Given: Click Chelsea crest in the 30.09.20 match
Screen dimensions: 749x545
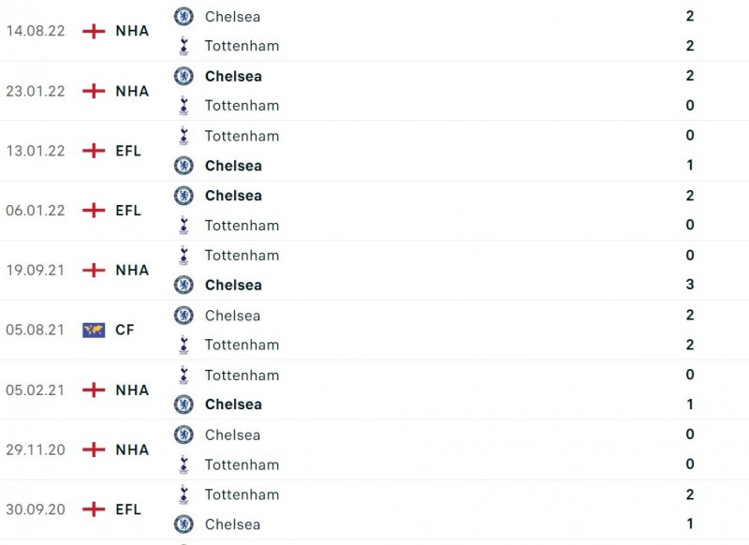Looking at the screenshot, I should tap(184, 523).
